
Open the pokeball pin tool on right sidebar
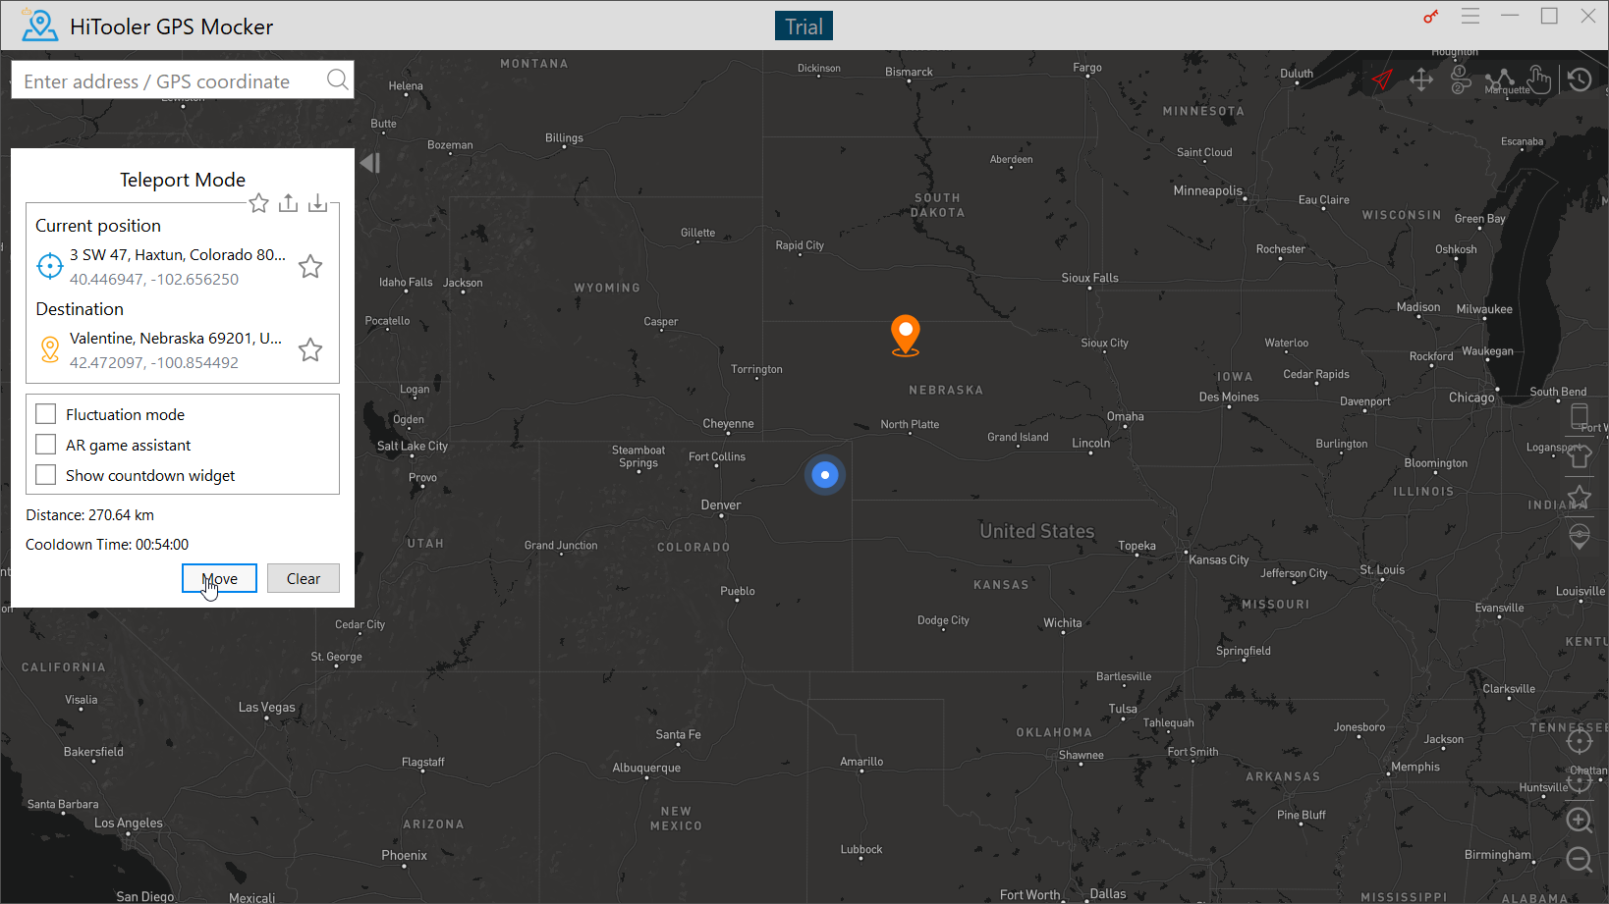click(1580, 536)
